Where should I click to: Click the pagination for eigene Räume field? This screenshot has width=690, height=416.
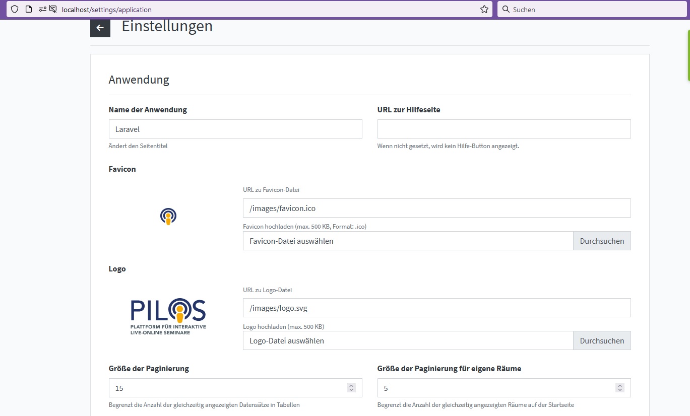[504, 388]
